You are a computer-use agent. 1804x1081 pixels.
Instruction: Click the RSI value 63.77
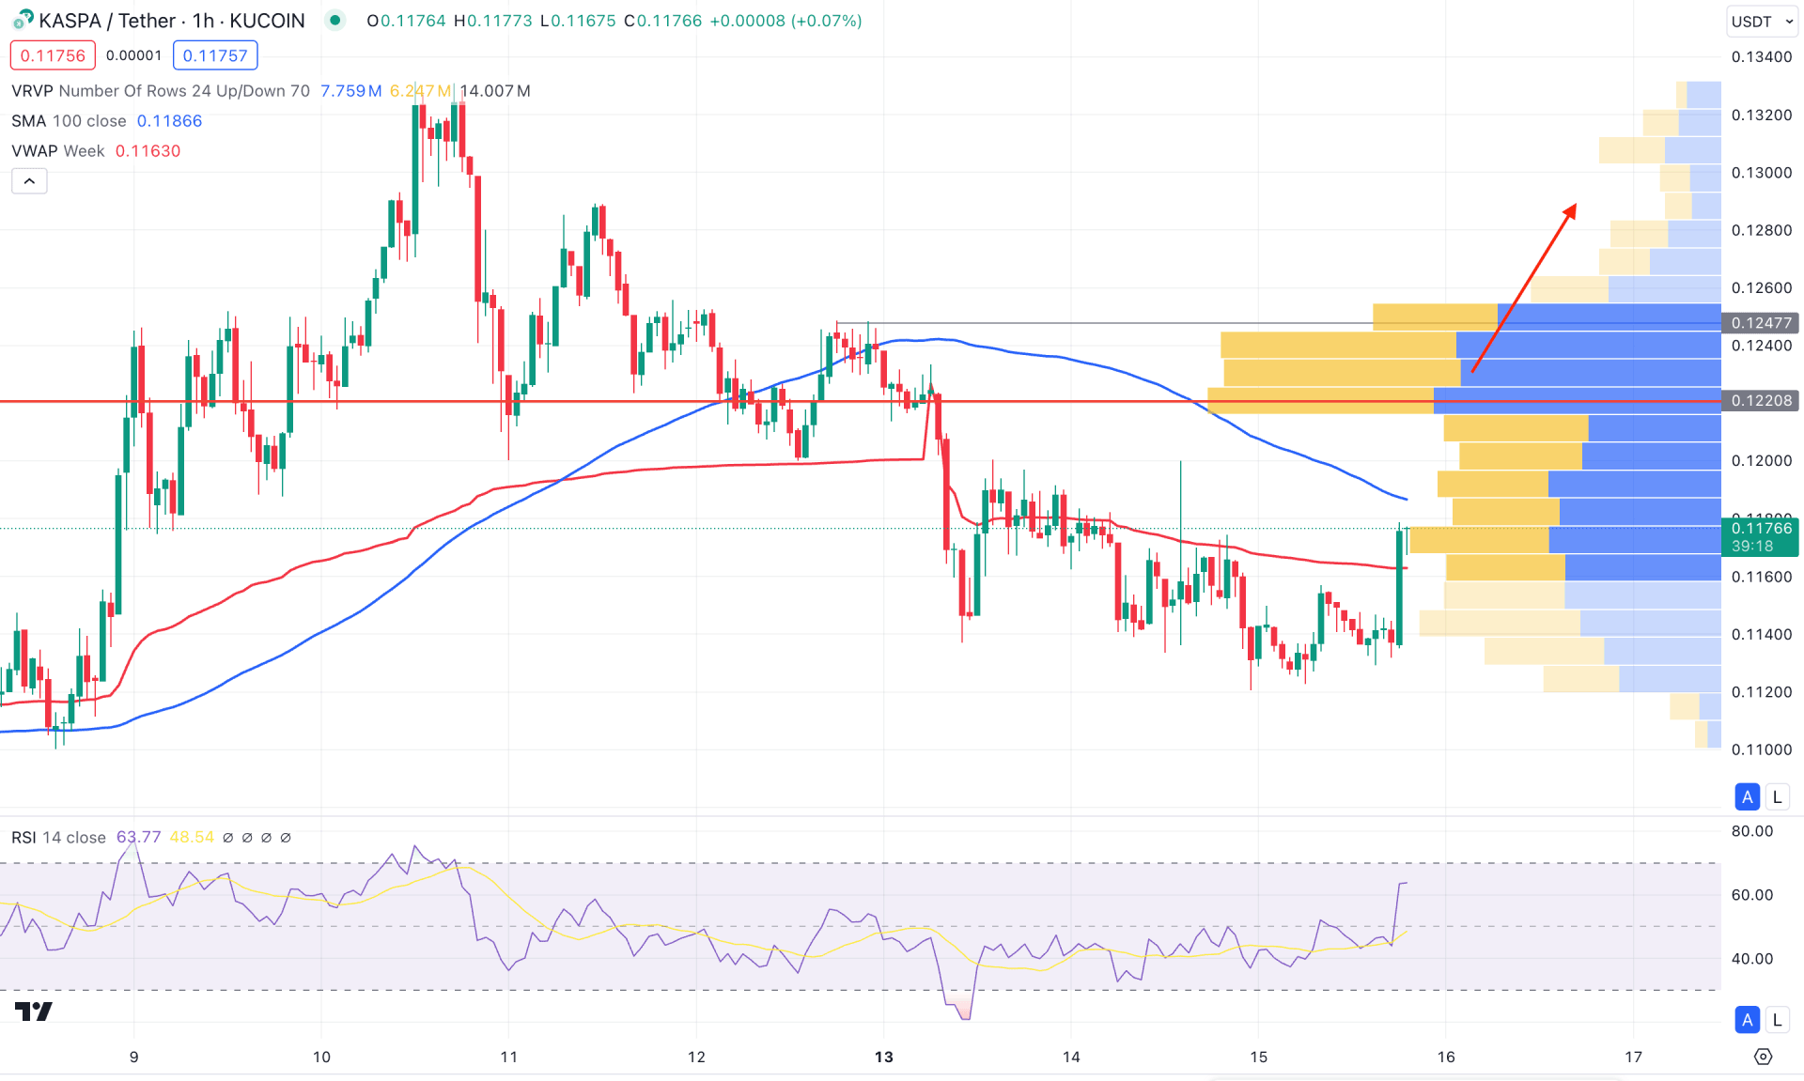click(x=138, y=837)
